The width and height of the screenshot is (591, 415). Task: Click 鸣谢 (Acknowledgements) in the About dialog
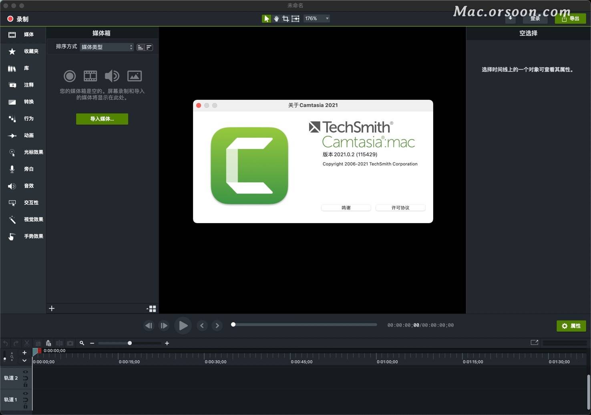point(346,207)
